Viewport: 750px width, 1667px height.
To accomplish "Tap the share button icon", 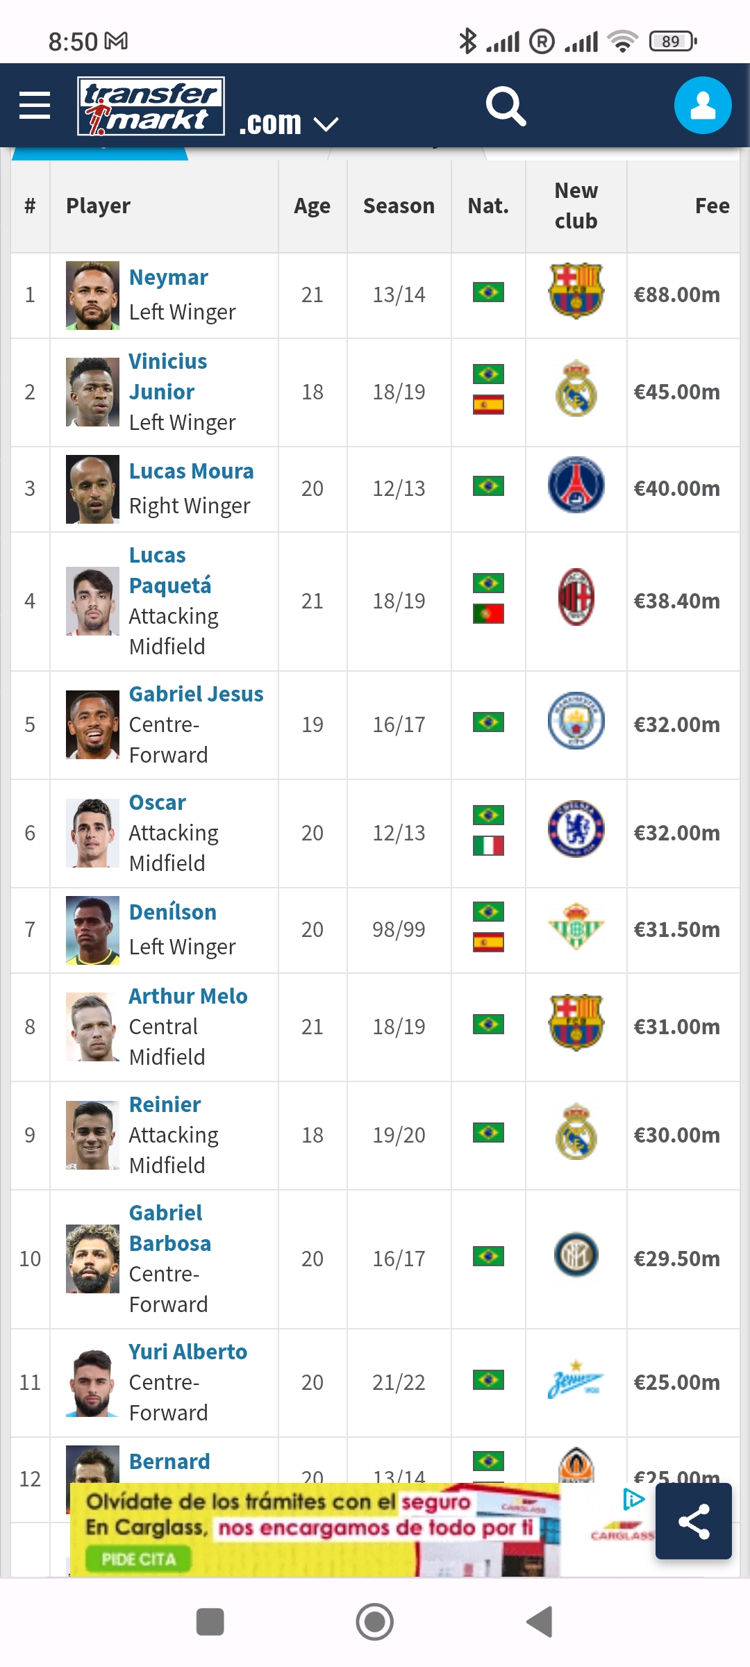I will tap(694, 1521).
